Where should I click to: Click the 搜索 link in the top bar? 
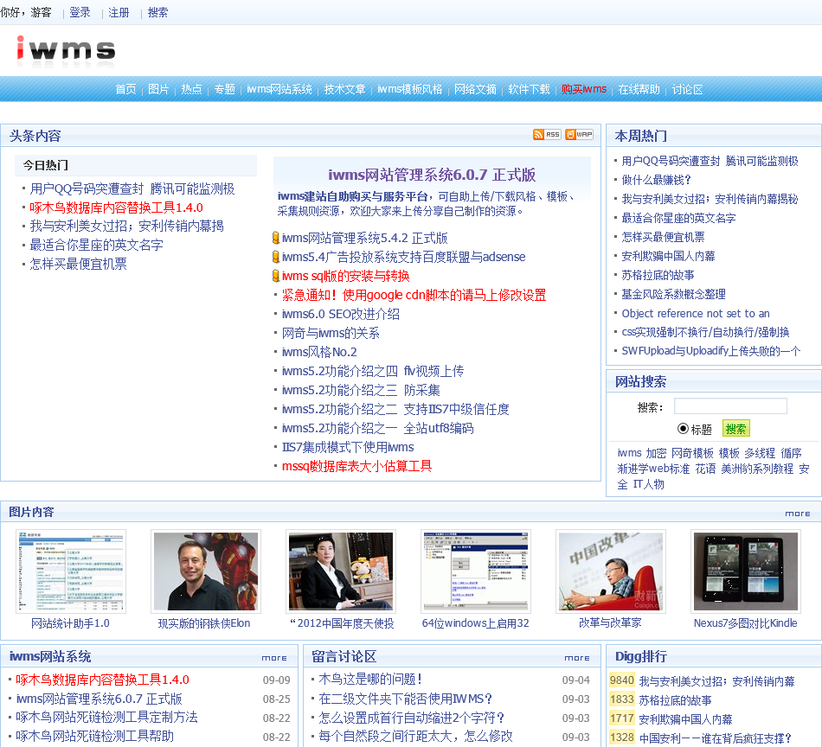(157, 13)
